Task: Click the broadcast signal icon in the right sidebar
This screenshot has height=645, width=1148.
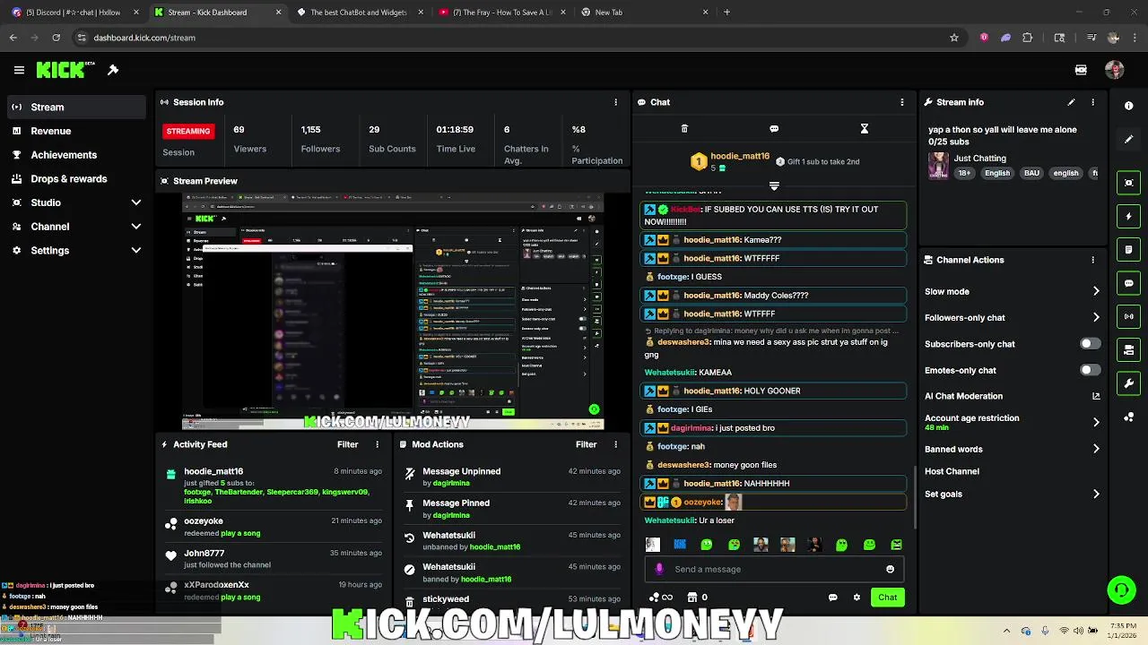Action: click(1129, 316)
